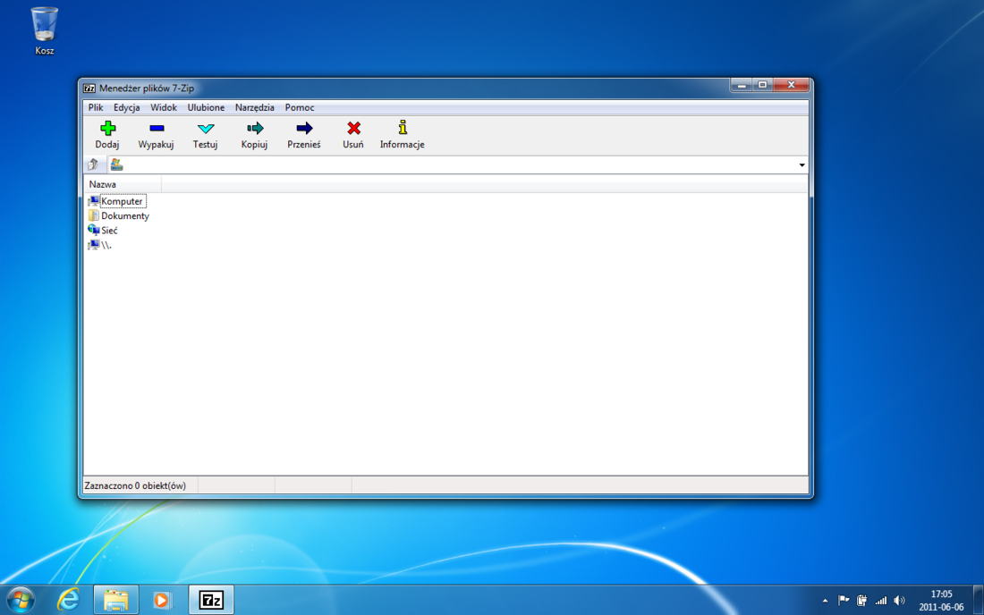Show hidden tray icons arrow
This screenshot has width=984, height=615.
(826, 601)
